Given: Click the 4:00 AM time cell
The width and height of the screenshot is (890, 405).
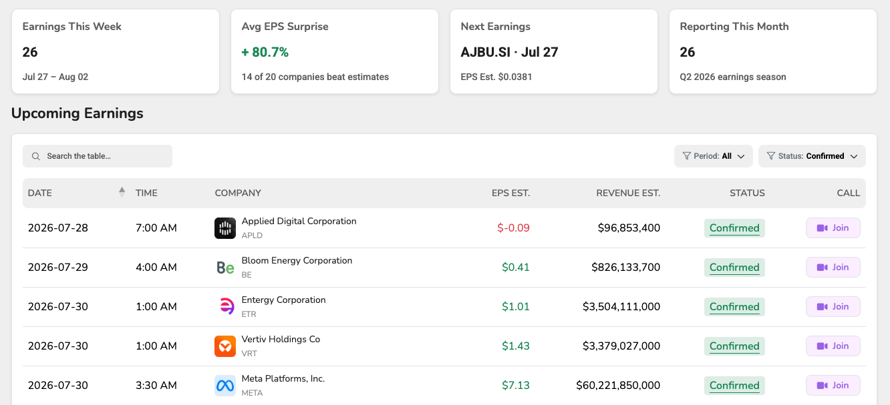Looking at the screenshot, I should coord(156,268).
